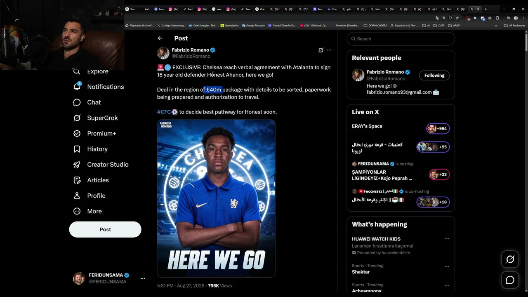528x297 pixels.
Task: Open options for the Acheampong trend
Action: tap(447, 285)
